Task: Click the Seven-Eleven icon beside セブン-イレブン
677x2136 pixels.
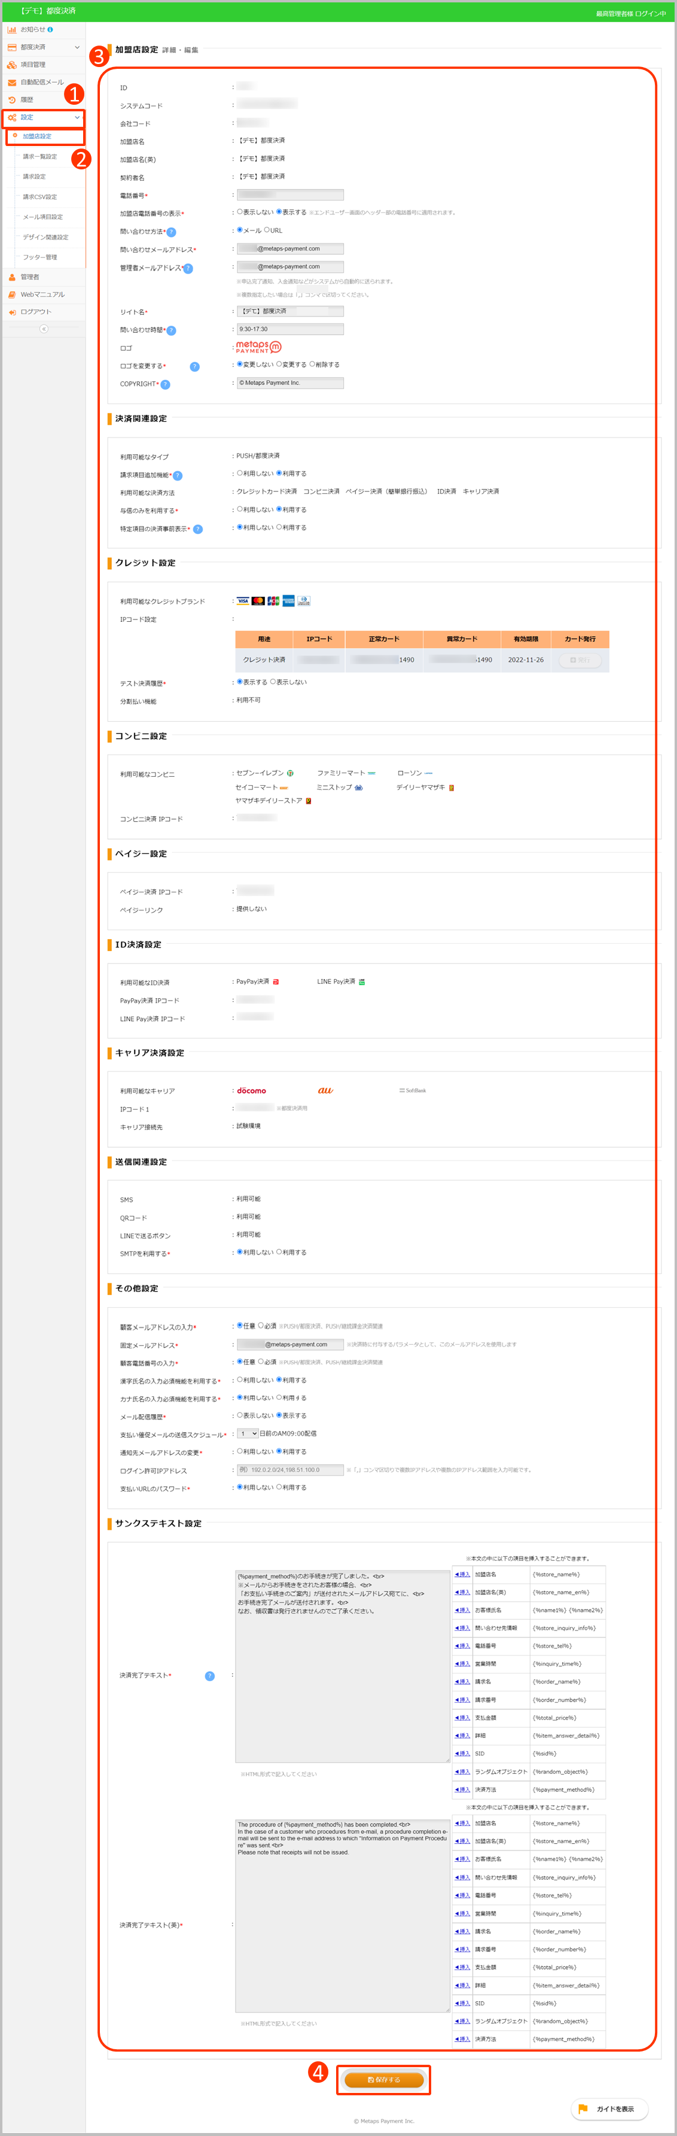Action: (x=290, y=773)
